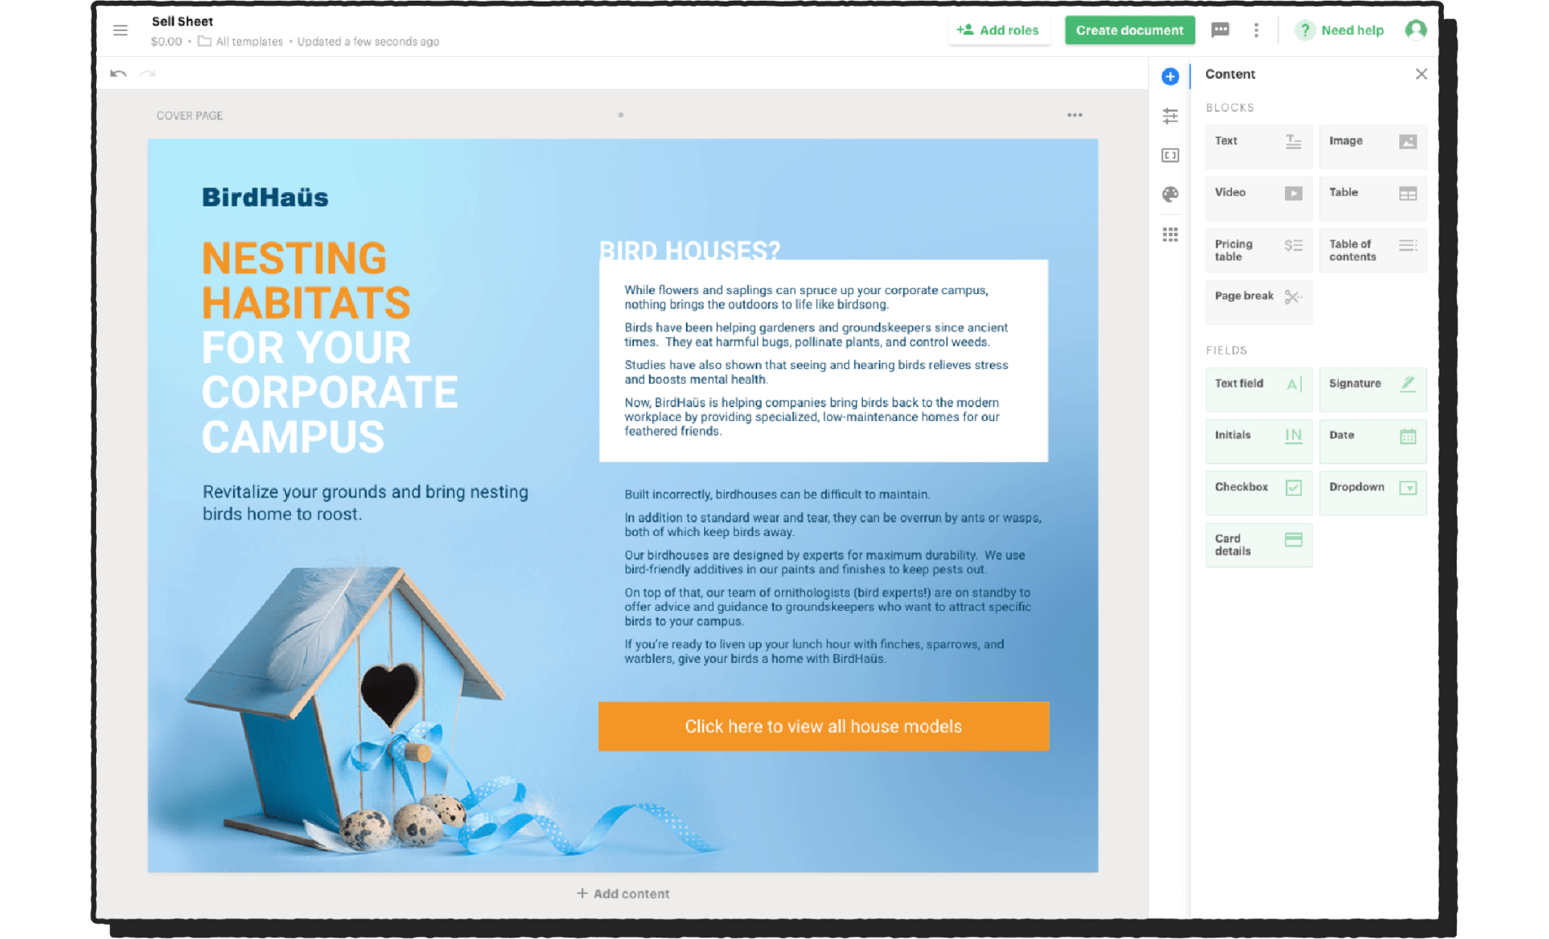Insert a Signature field
Image resolution: width=1549 pixels, height=939 pixels.
[1373, 389]
